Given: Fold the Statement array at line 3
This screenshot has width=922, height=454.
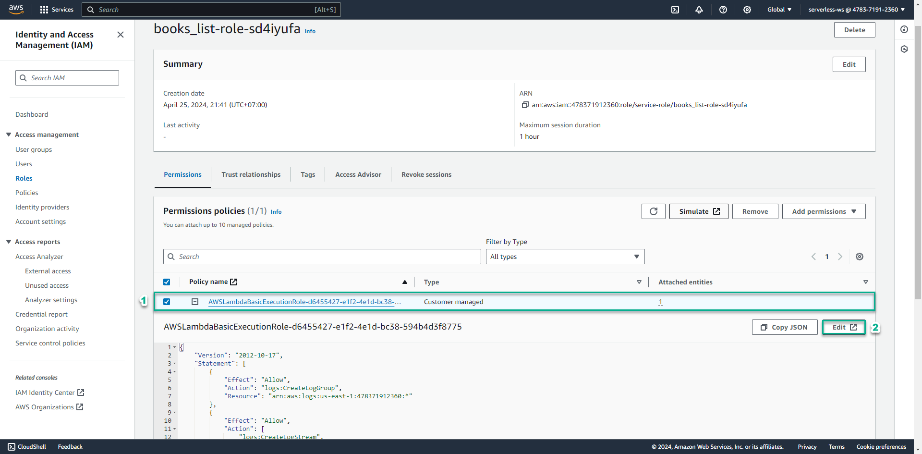Looking at the screenshot, I should coord(175,363).
